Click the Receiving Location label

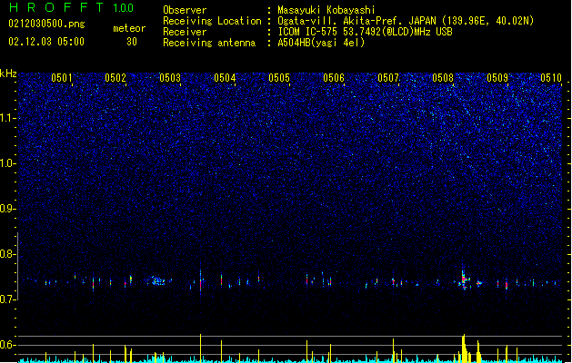tap(212, 21)
